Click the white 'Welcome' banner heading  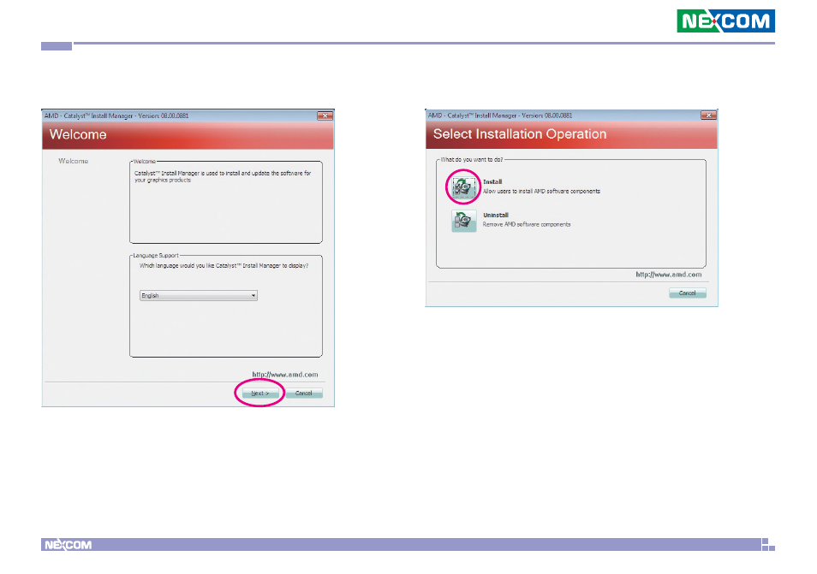point(78,135)
